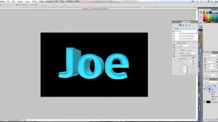Select the 3D pan tool in 3D panel
The width and height of the screenshot is (218, 122).
click(174, 50)
